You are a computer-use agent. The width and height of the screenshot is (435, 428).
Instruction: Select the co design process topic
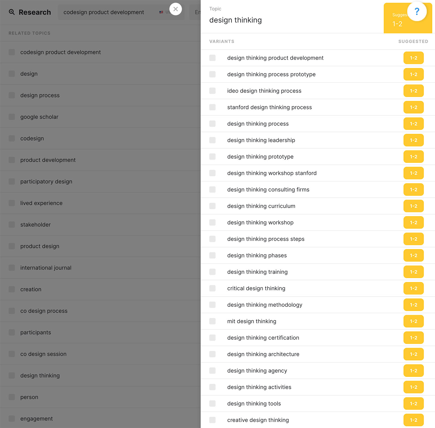(44, 311)
